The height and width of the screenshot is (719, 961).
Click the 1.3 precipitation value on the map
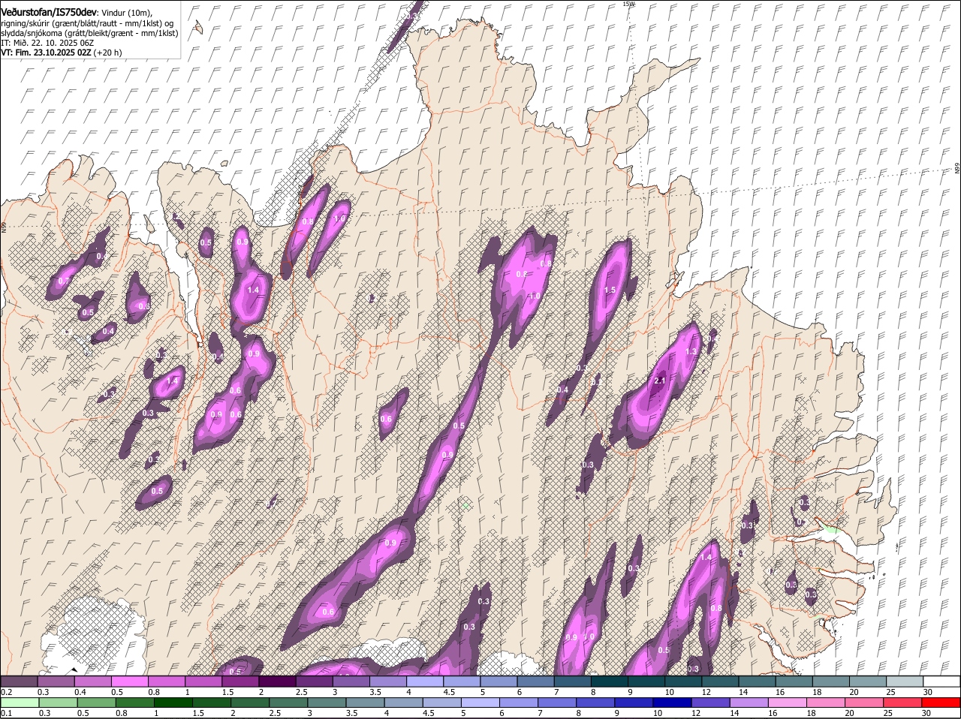click(691, 351)
